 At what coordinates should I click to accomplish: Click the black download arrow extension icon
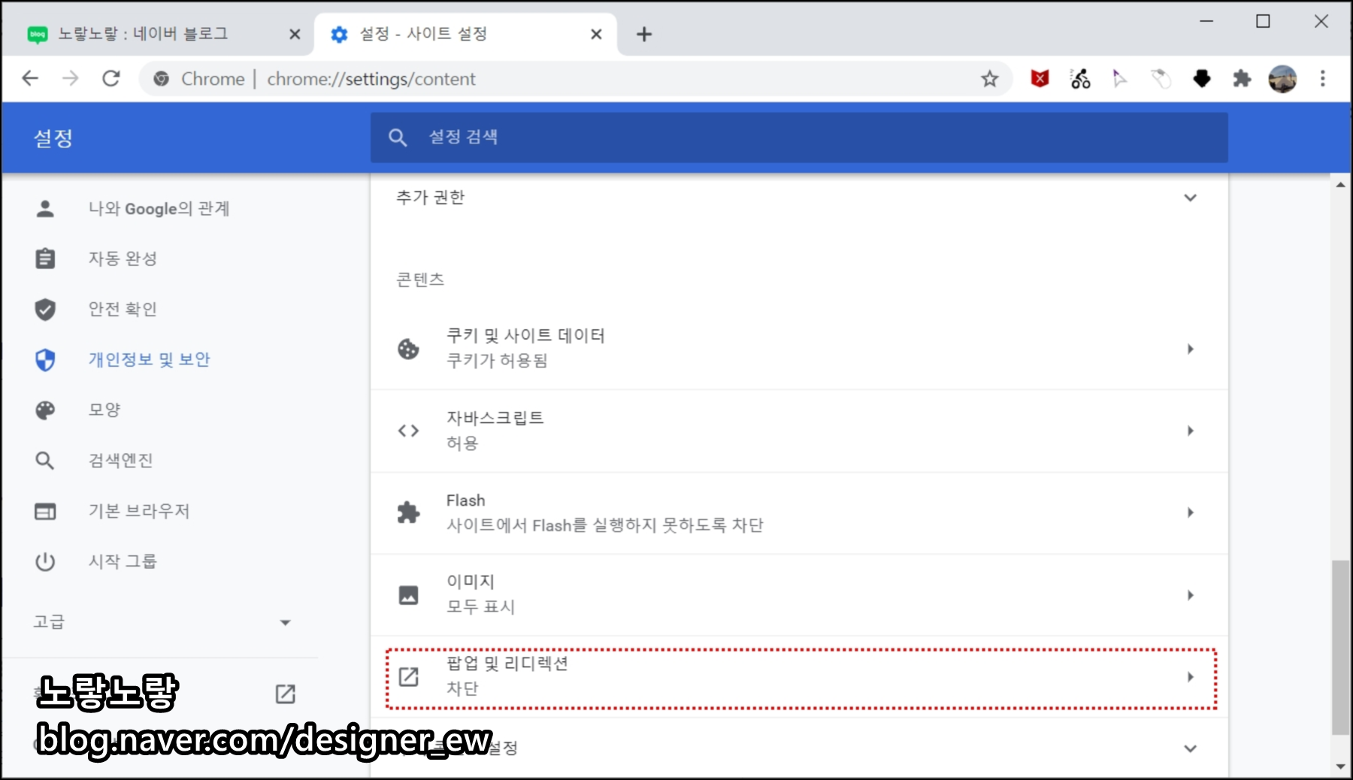[1201, 78]
